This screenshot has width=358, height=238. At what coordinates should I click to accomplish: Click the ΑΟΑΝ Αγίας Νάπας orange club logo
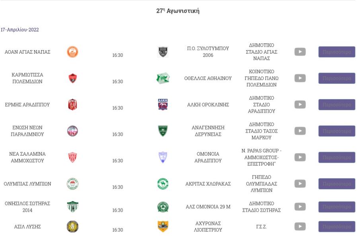pyautogui.click(x=72, y=52)
